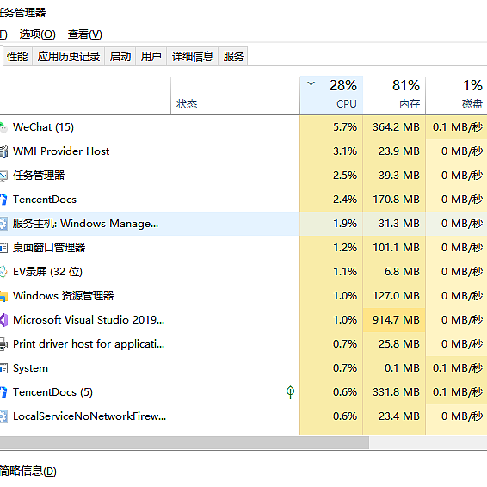The height and width of the screenshot is (487, 487).
Task: Click the 25.8 MB memory cell
Action: (x=394, y=344)
